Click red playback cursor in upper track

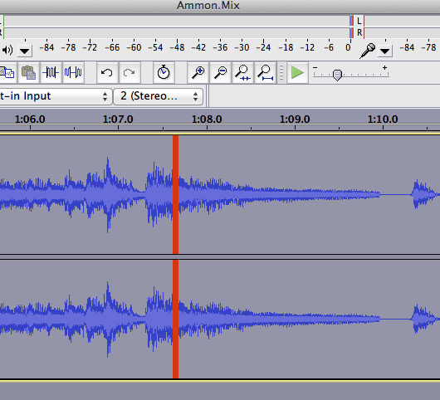tap(176, 195)
